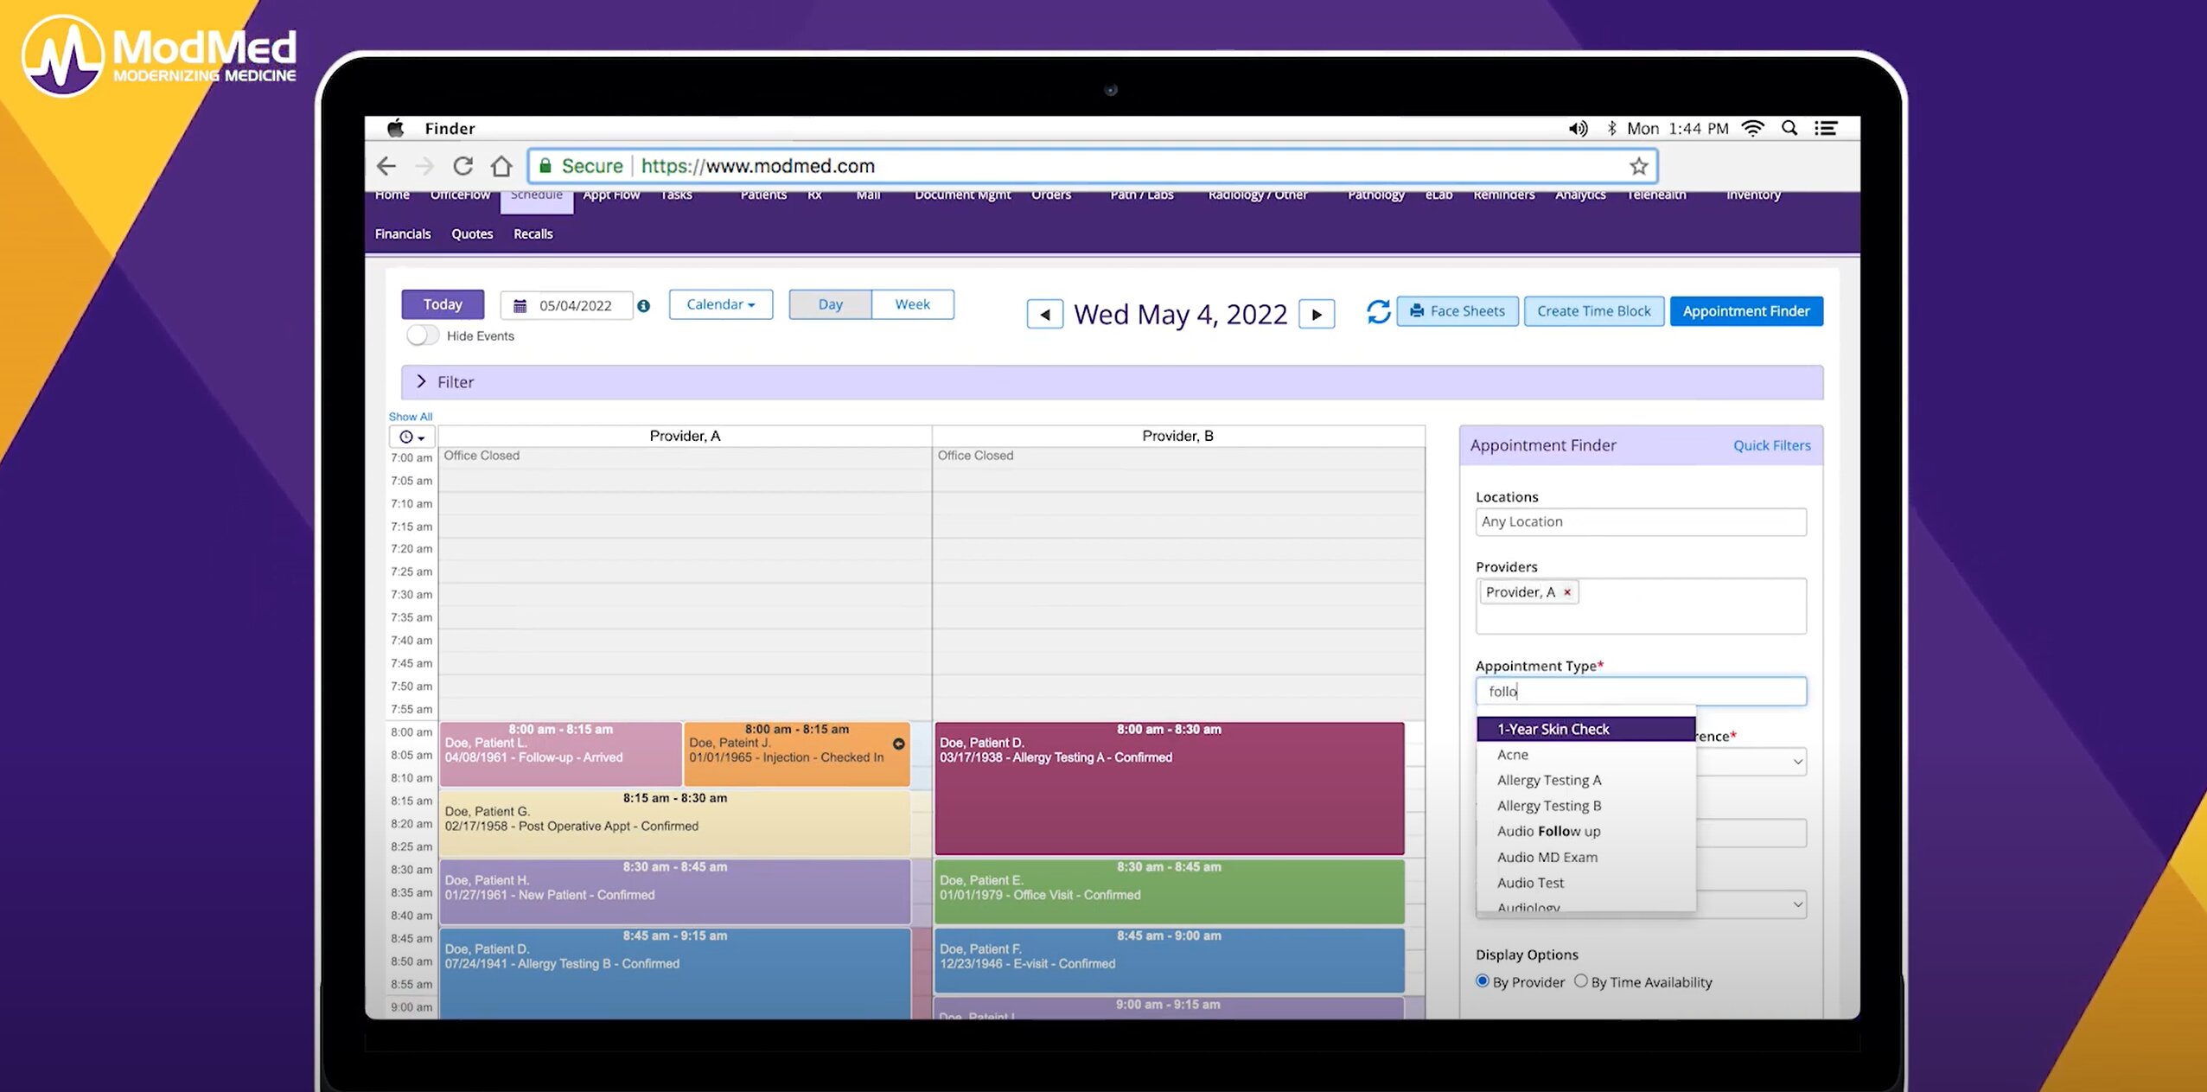2207x1092 pixels.
Task: Switch to Week view tab
Action: [x=912, y=304]
